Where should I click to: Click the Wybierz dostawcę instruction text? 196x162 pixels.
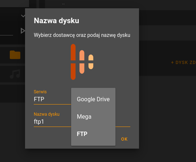point(82,35)
